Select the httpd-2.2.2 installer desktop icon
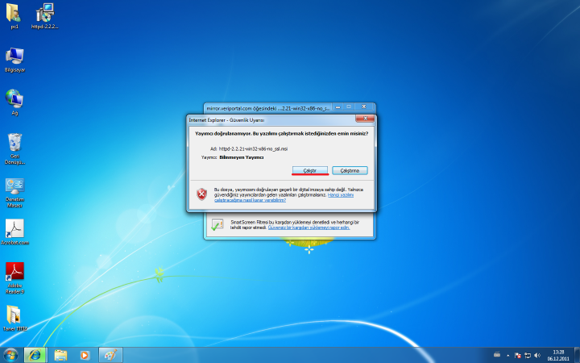Viewport: 580px width, 363px height. coord(45,14)
